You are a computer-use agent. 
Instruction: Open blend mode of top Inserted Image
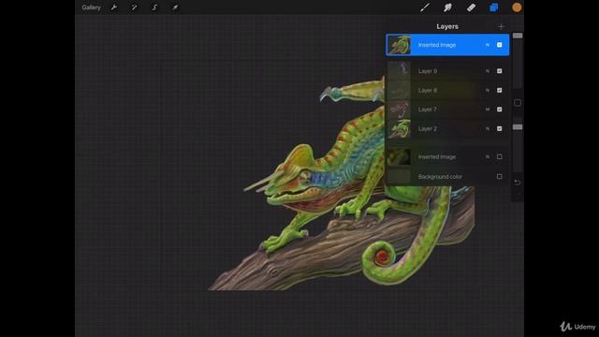click(488, 45)
